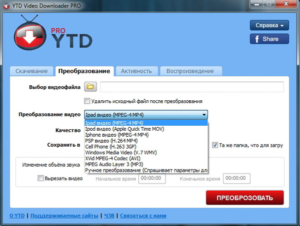Click the folder browse icon for video file
The width and height of the screenshot is (300, 226).
coord(90,87)
